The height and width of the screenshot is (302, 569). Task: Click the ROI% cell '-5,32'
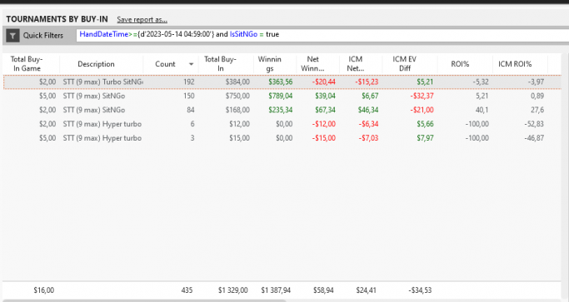[x=481, y=82]
